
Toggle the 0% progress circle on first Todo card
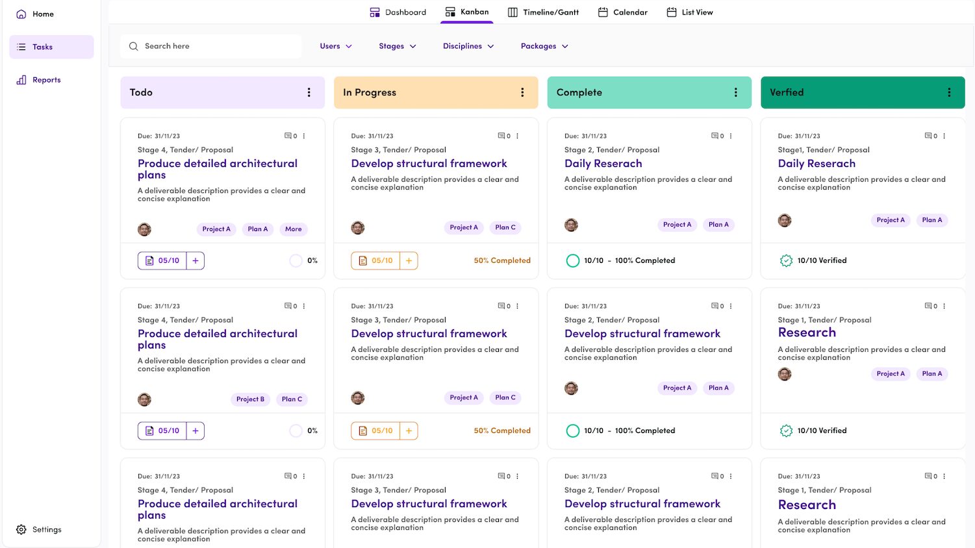pyautogui.click(x=296, y=260)
